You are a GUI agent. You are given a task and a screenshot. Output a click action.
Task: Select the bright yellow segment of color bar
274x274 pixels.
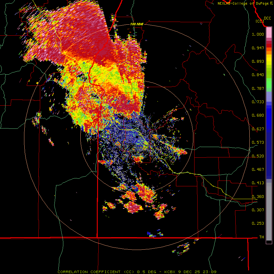pos(269,60)
